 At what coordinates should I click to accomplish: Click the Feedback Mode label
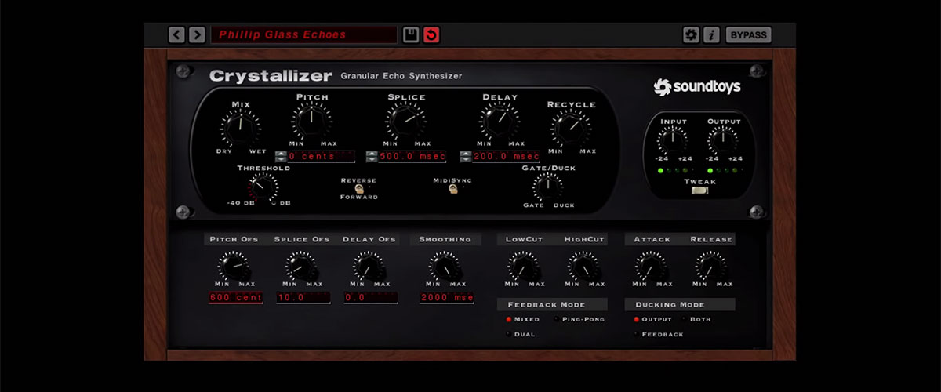546,304
